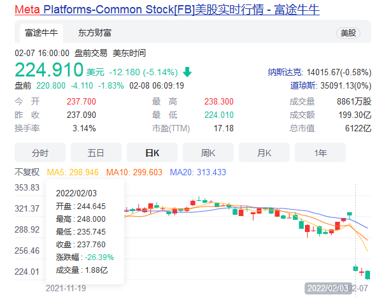This screenshot has height=297, width=384.
Task: Click the 换手率 value 3.14%
Action: click(84, 128)
